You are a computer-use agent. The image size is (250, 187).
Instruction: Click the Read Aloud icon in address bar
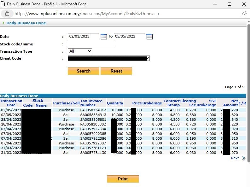point(244,14)
